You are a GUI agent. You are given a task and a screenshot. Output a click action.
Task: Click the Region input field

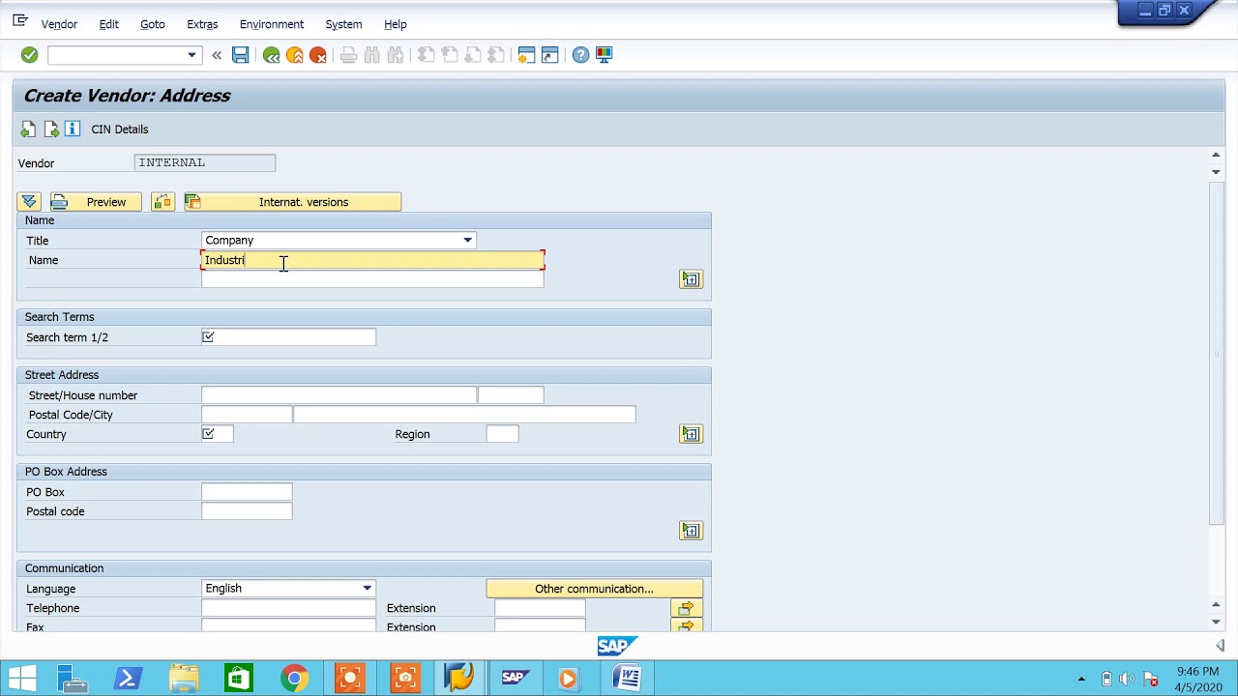pyautogui.click(x=502, y=434)
